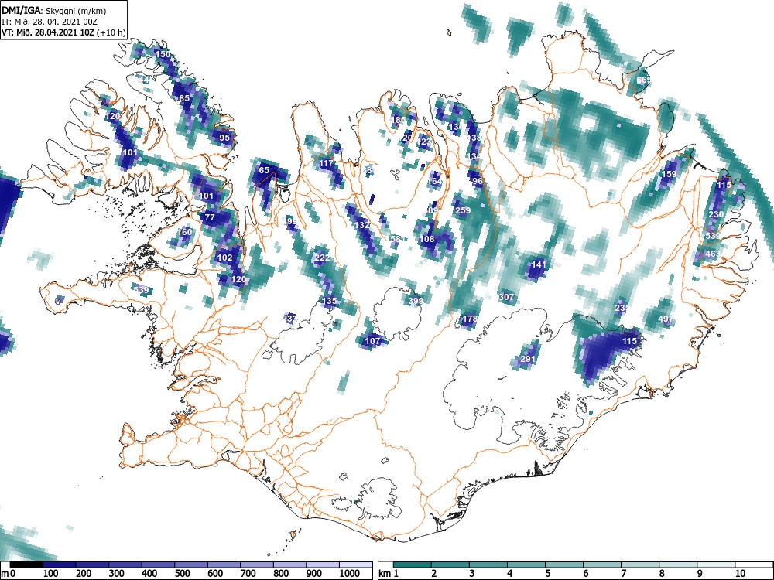Click the '497' visibility value

(x=665, y=319)
